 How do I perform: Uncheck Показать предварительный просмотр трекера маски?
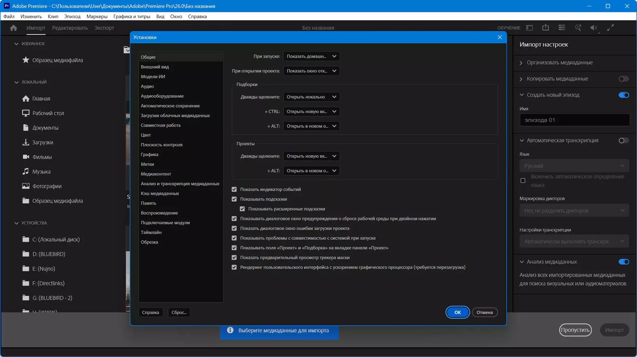[234, 258]
